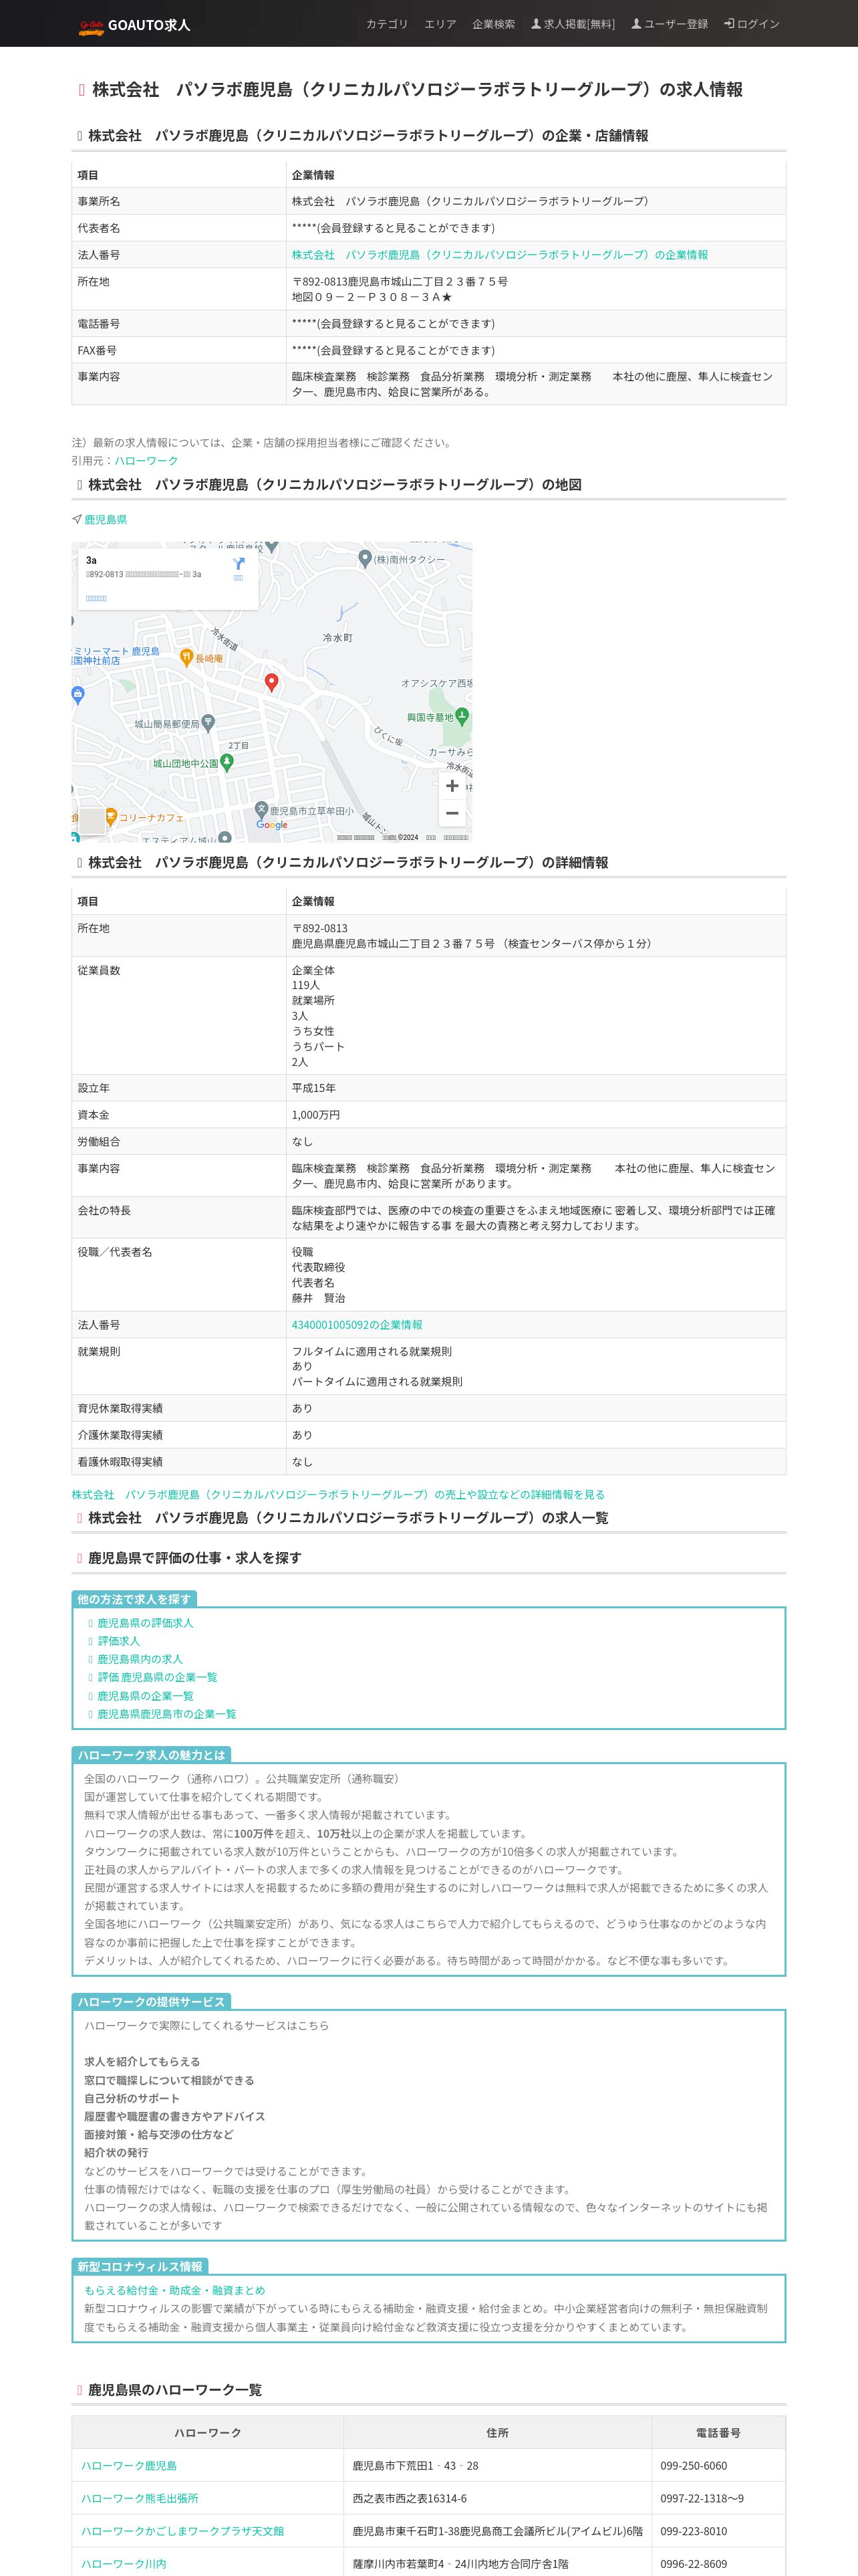The height and width of the screenshot is (2576, 858).
Task: Select phone number 099-223-8010 cell
Action: [718, 2531]
